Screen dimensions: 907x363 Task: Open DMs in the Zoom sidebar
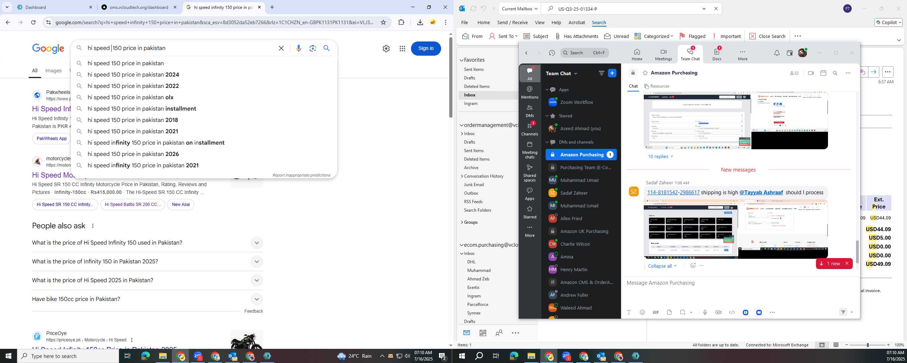point(530,111)
